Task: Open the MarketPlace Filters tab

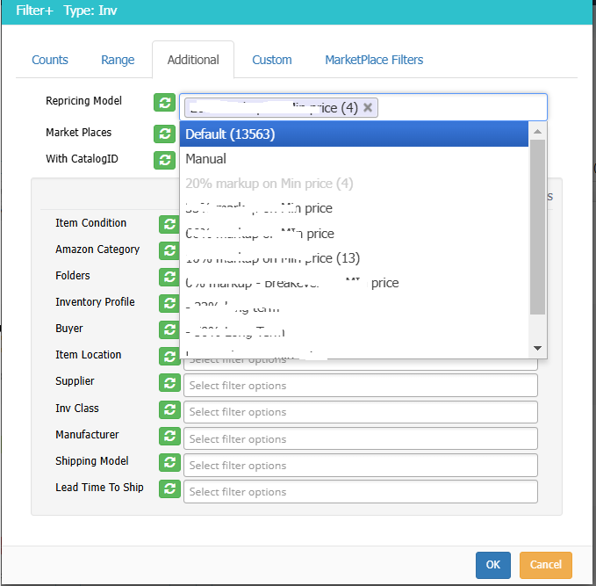Action: coord(374,60)
